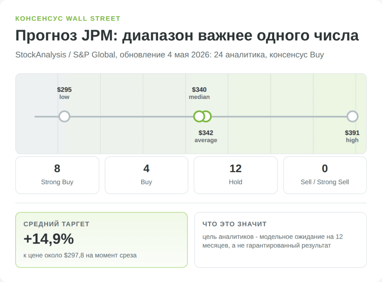Screen dimensions: 382x282
Task: Click the СРЕДНИЙ ТАРГЕТ heading
Action: pos(57,224)
